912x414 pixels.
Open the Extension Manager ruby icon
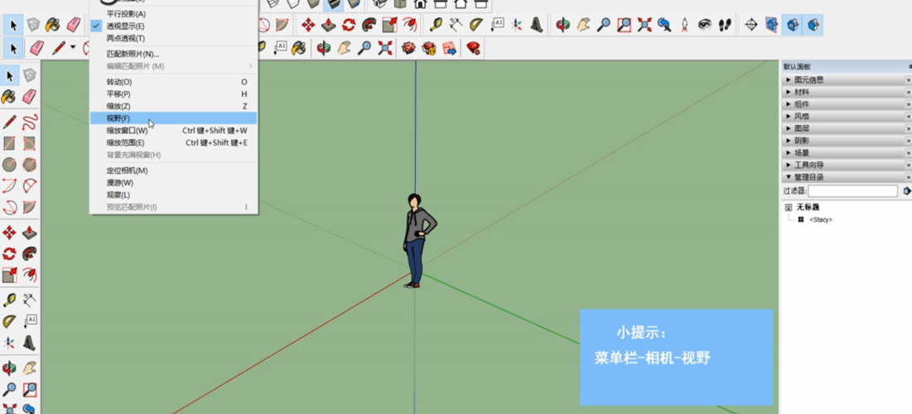pyautogui.click(x=474, y=48)
